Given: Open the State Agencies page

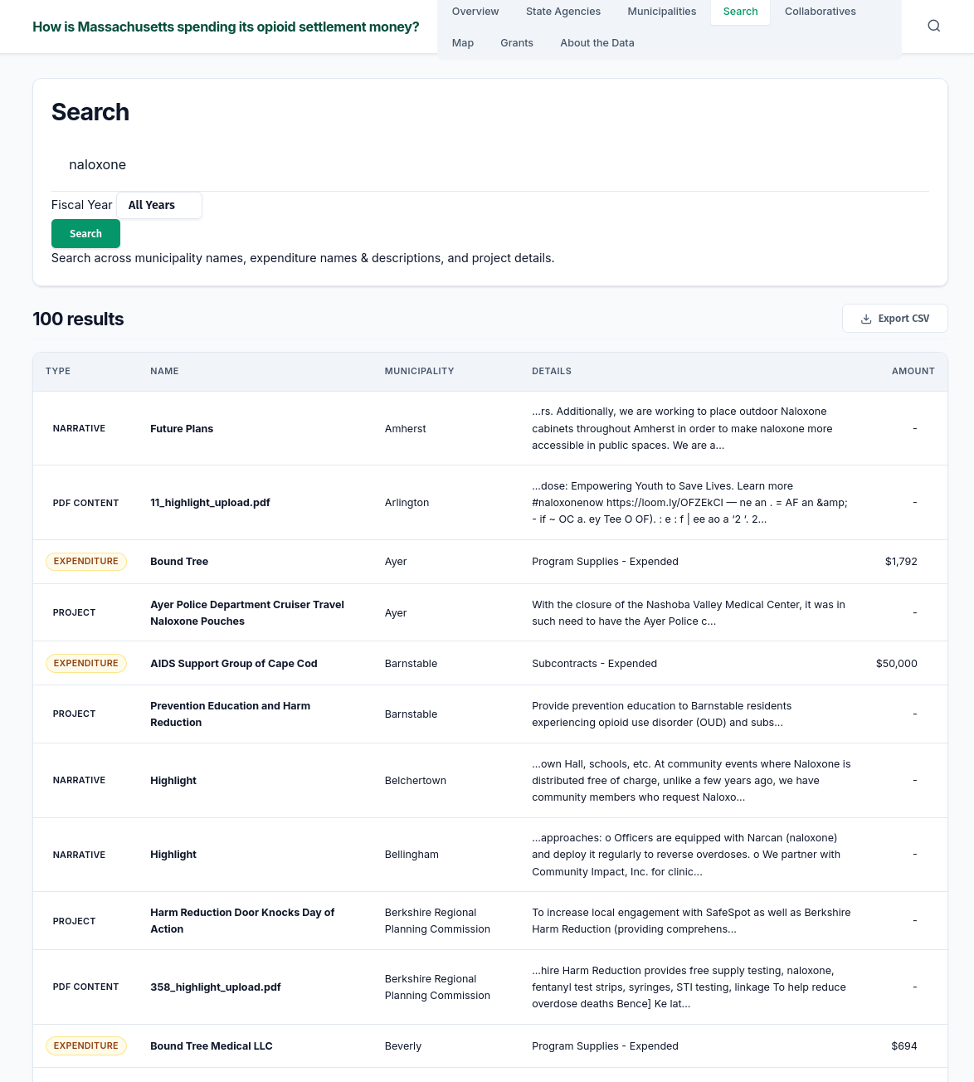Looking at the screenshot, I should 562,11.
